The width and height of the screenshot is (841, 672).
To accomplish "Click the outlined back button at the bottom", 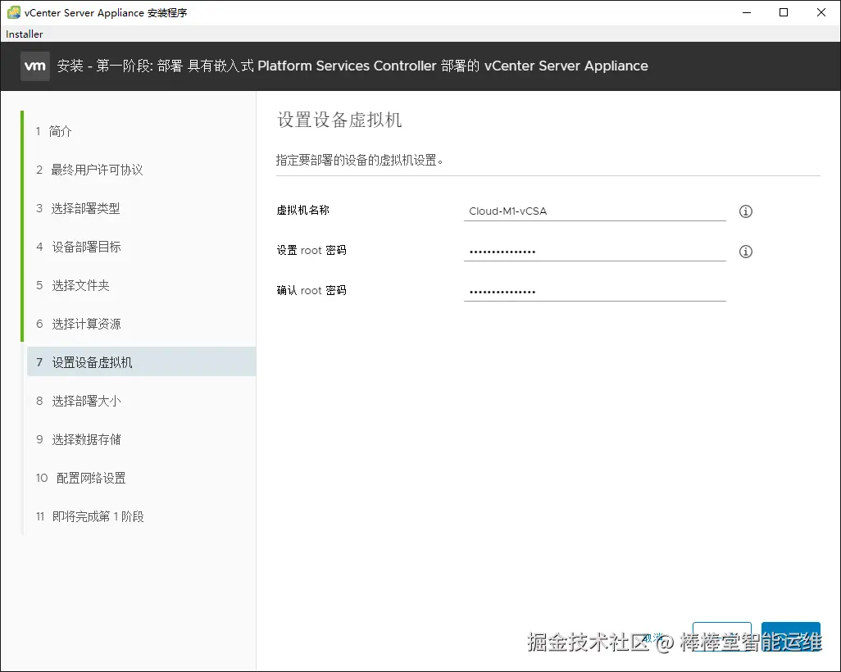I will [x=722, y=636].
